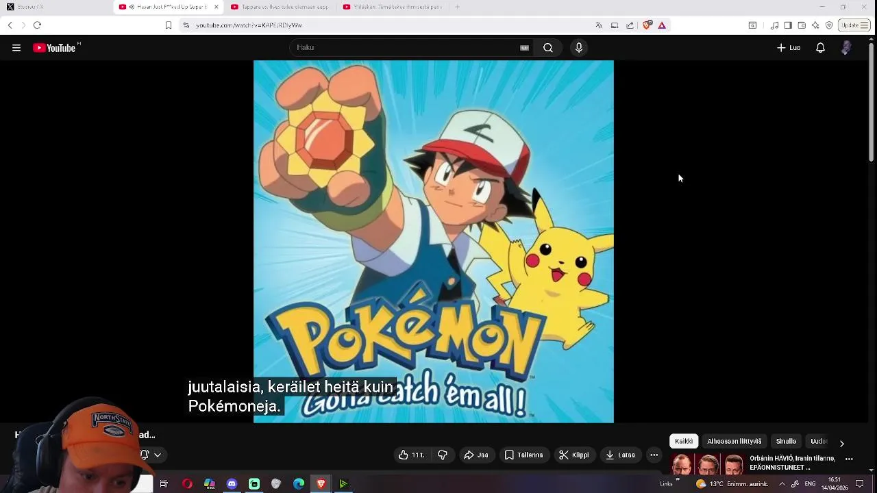Dislike the video with thumbs-down button
The image size is (877, 493).
443,455
